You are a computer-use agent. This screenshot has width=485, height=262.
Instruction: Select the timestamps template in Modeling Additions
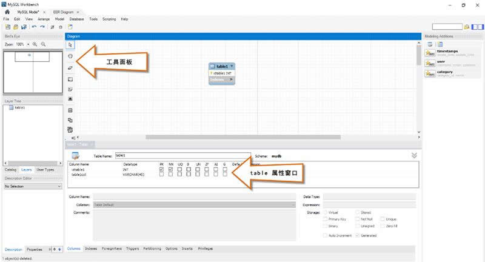[x=449, y=52]
